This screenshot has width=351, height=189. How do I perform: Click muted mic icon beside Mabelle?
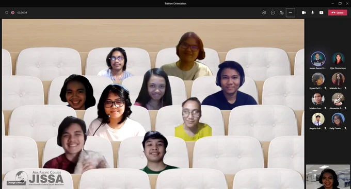click(346, 88)
